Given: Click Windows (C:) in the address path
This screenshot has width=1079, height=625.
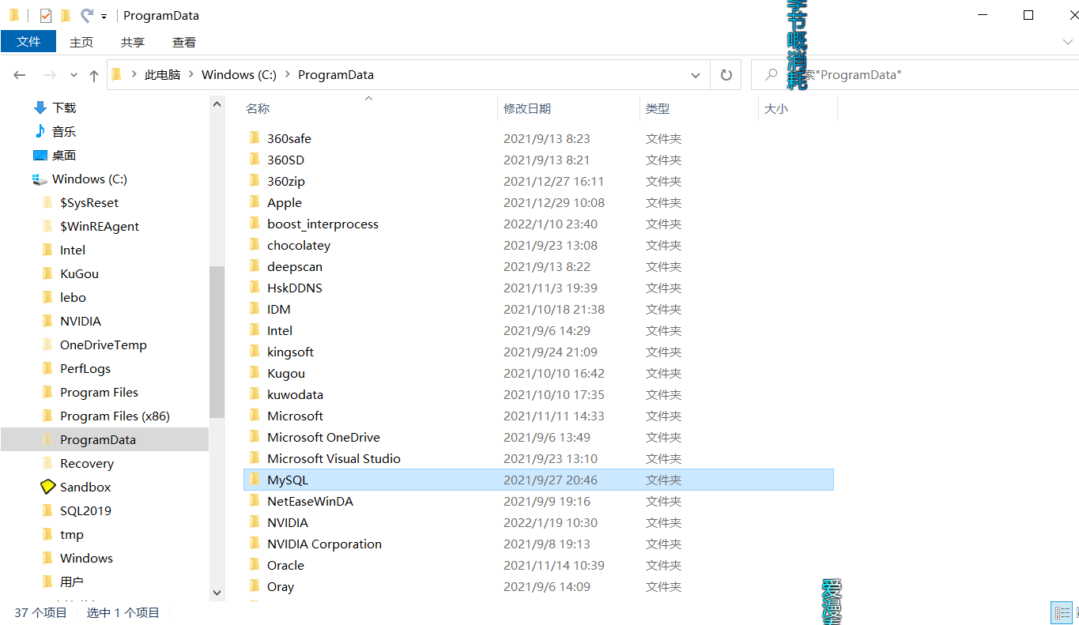Looking at the screenshot, I should [x=239, y=74].
